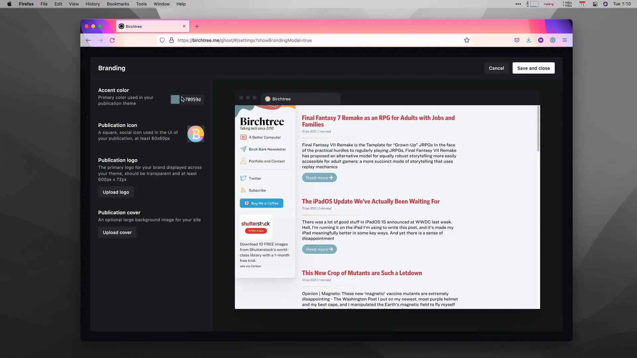
Task: Open a new browser tab
Action: pyautogui.click(x=197, y=27)
